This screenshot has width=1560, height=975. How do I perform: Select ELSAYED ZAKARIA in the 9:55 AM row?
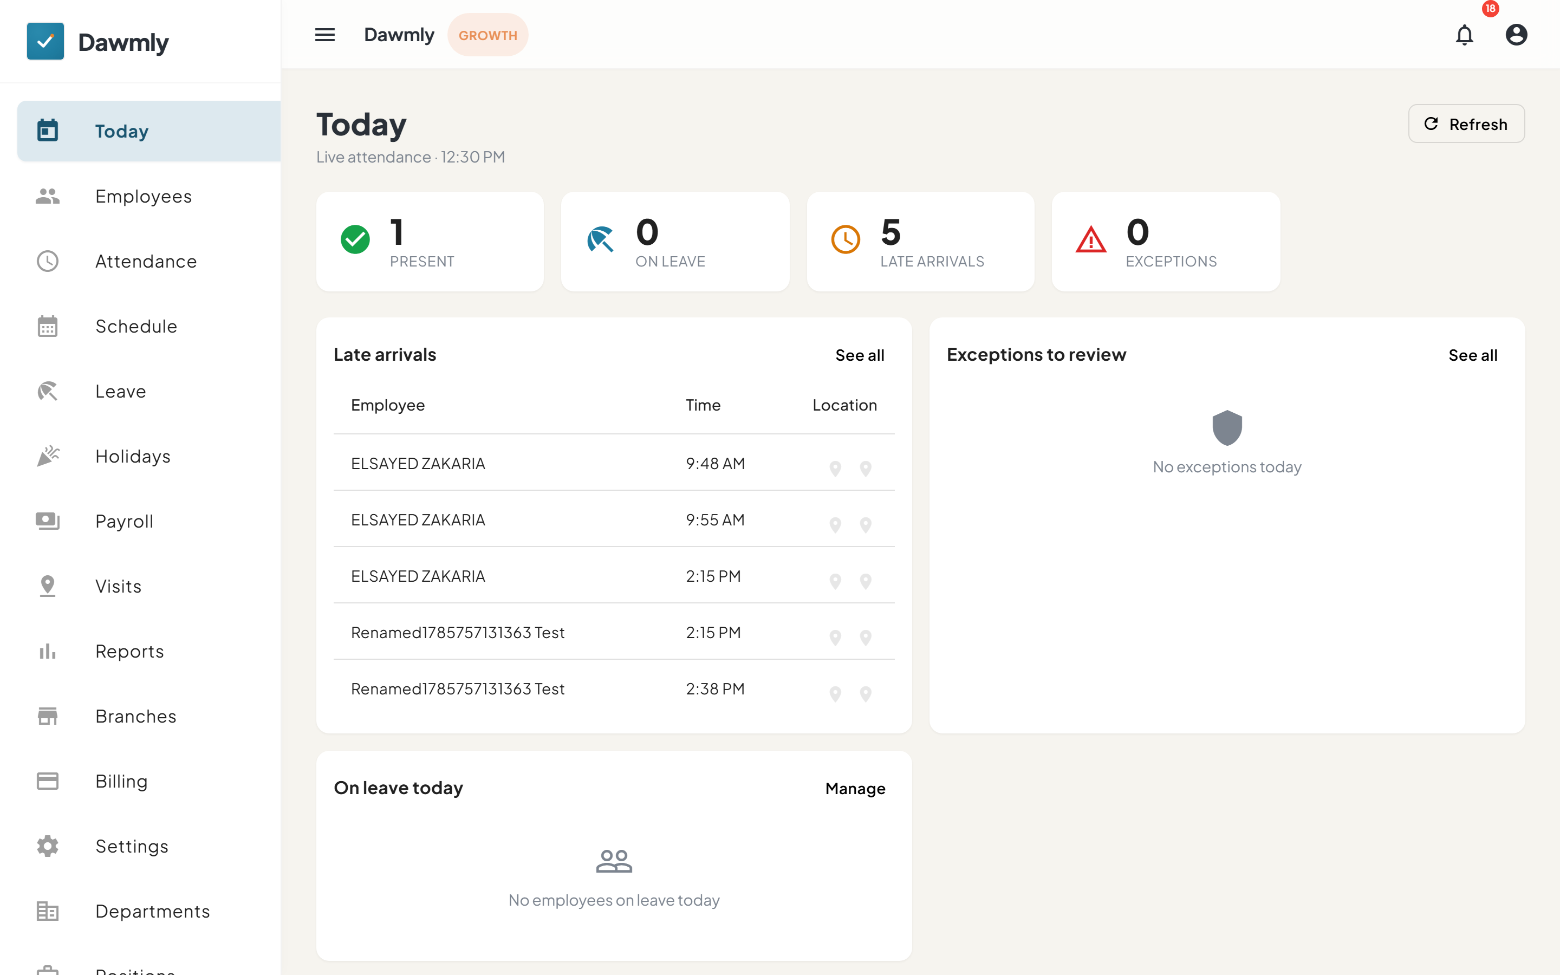click(x=418, y=520)
